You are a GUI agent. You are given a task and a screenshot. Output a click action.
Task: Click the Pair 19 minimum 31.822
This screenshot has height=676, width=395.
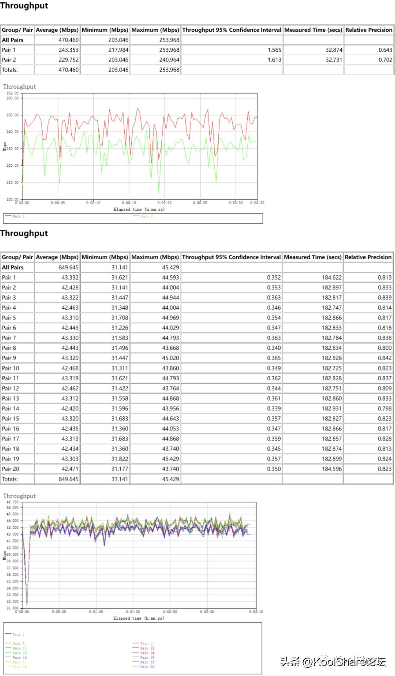tap(120, 459)
